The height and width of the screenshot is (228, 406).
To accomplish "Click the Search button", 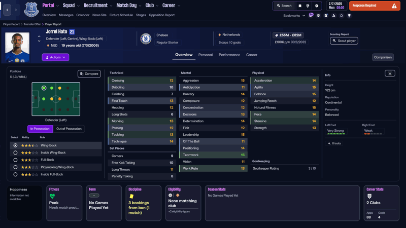I will (x=284, y=6).
